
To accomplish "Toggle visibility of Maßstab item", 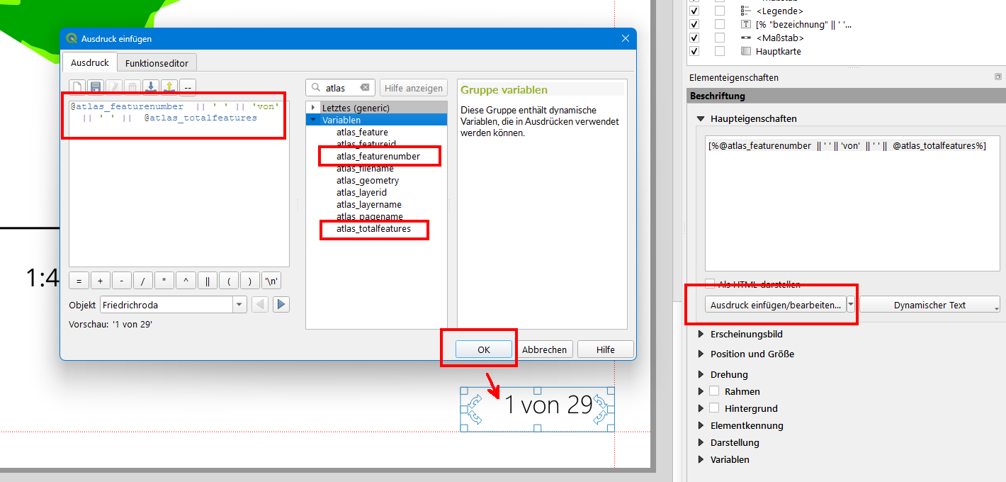I will point(694,38).
